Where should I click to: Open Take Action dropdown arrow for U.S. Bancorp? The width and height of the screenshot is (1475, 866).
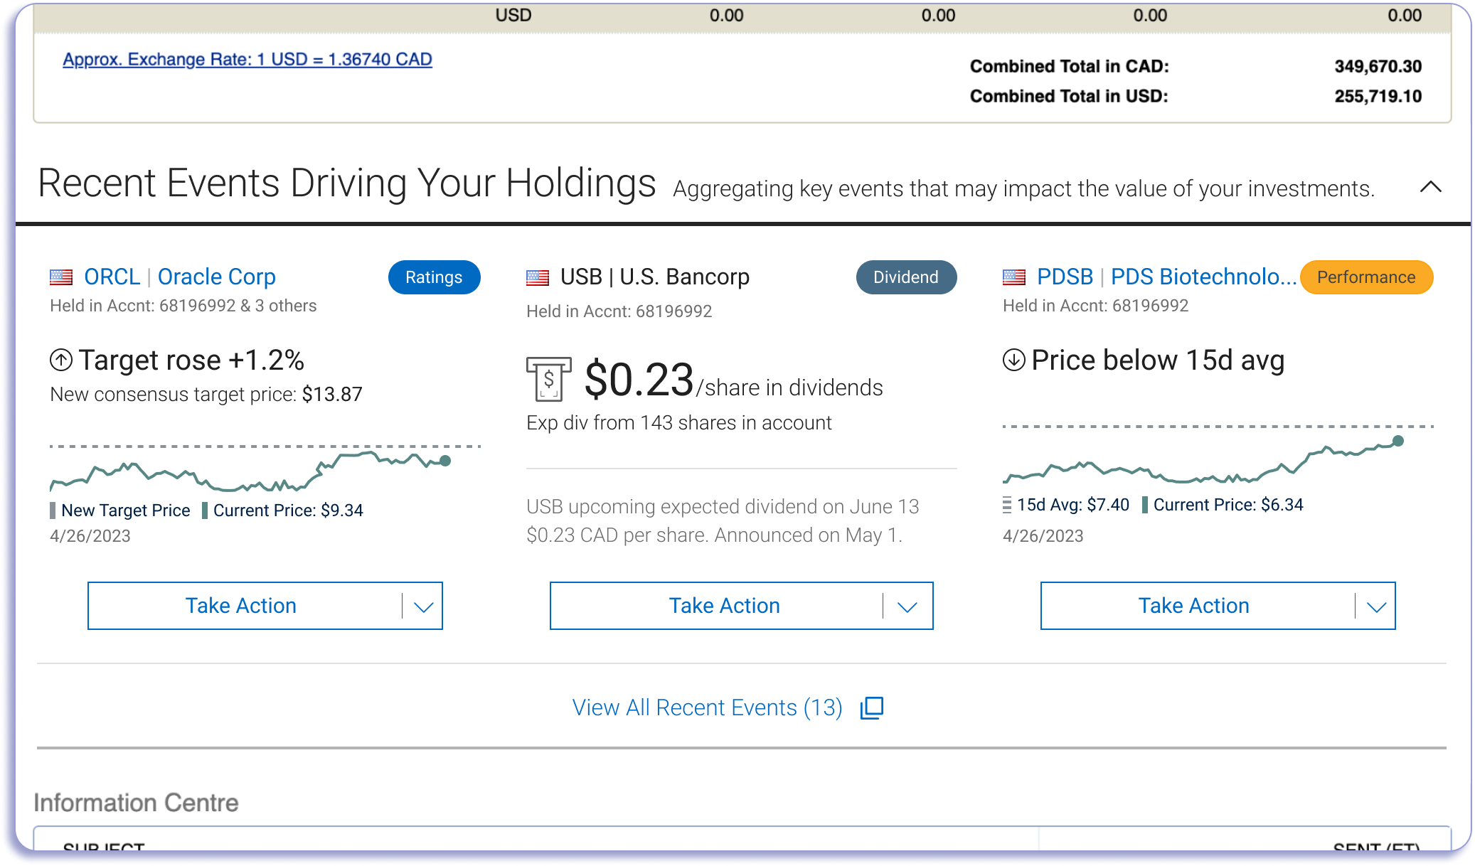907,606
